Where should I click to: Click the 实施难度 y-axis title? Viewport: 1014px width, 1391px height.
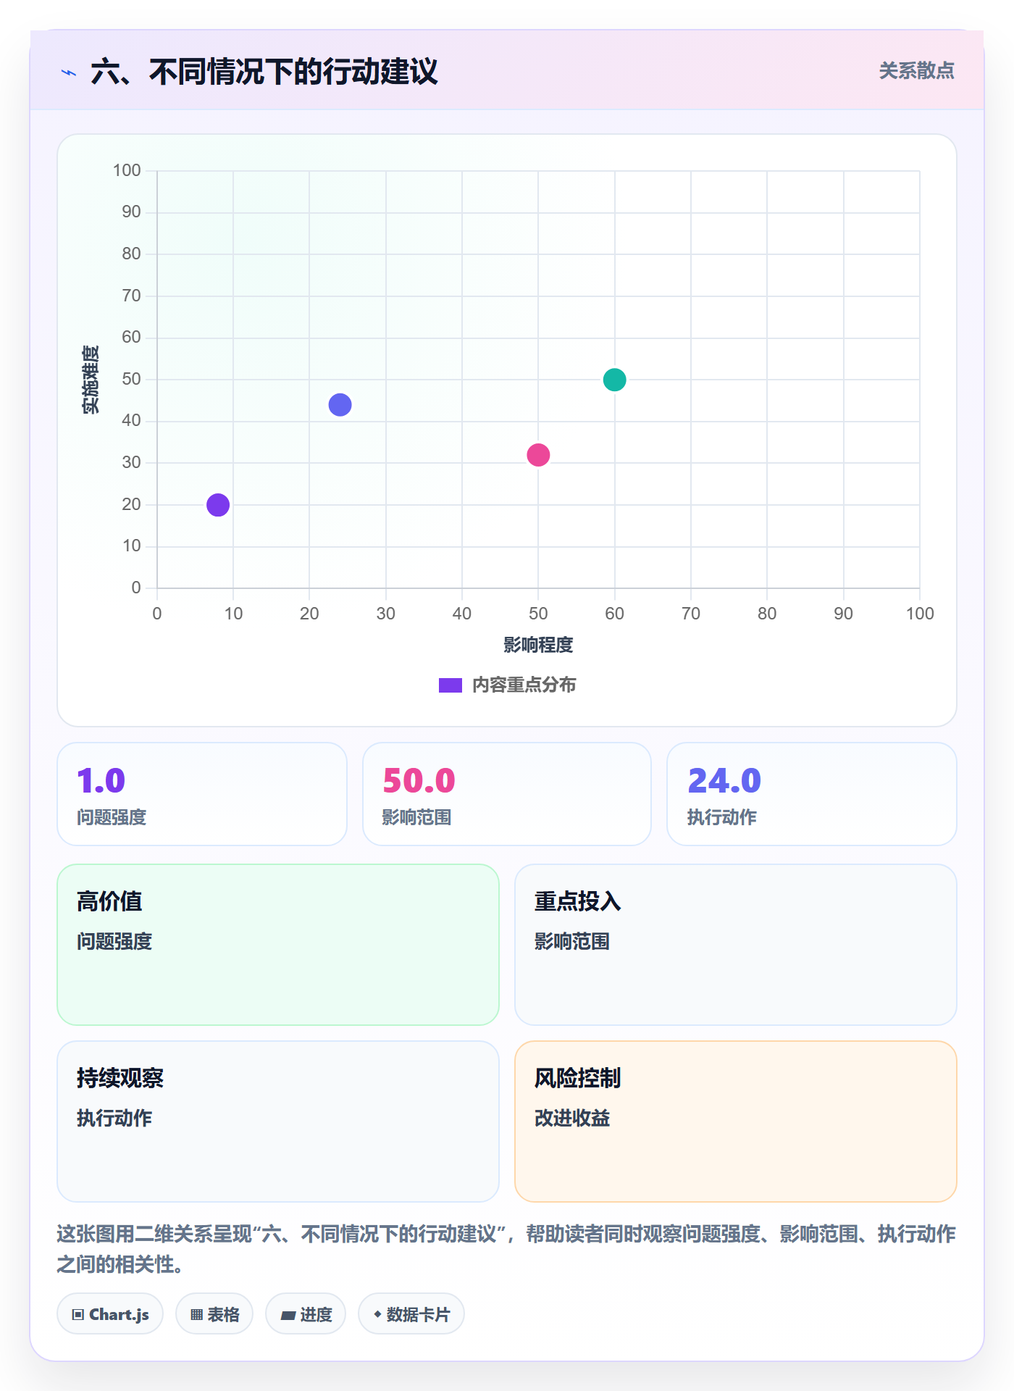[91, 380]
